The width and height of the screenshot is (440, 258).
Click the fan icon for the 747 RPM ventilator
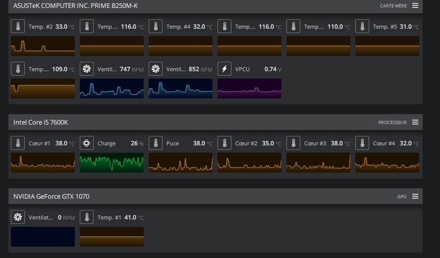pyautogui.click(x=87, y=69)
